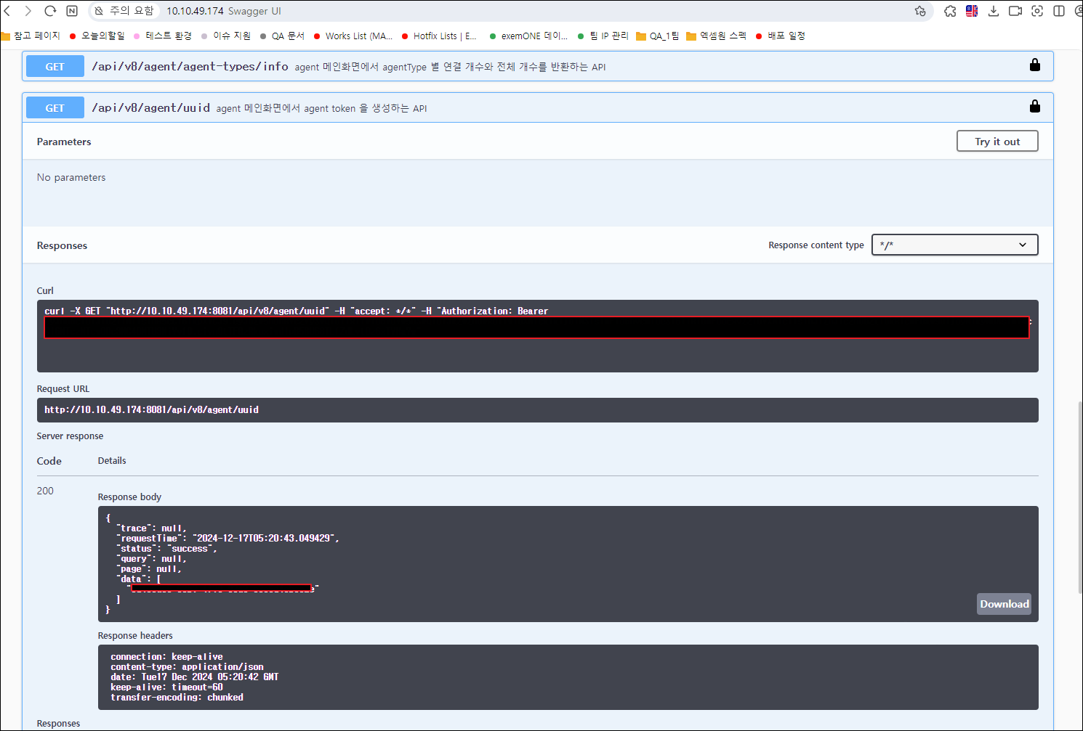Viewport: 1083px width, 731px height.
Task: Click the flag translation extension icon
Action: pos(972,11)
